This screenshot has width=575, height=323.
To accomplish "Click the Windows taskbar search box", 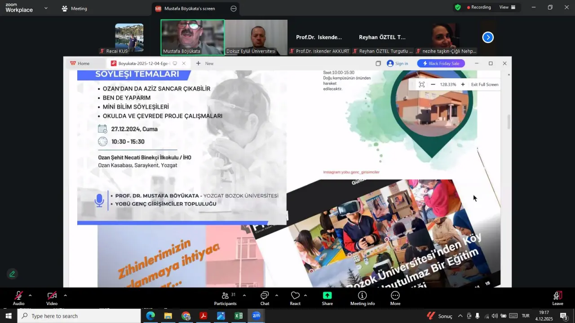I will tap(79, 316).
